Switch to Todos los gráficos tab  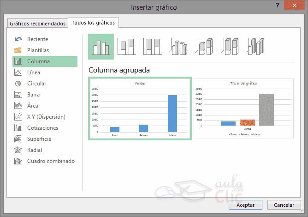click(x=94, y=23)
